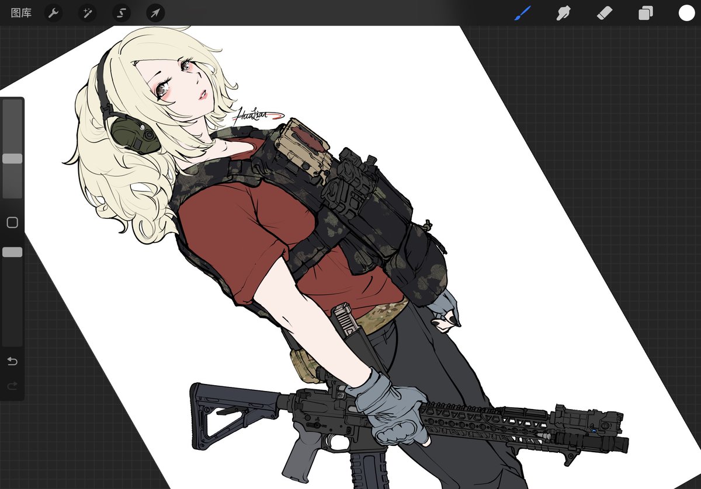This screenshot has height=489, width=701.
Task: Open the Layers panel
Action: [646, 13]
